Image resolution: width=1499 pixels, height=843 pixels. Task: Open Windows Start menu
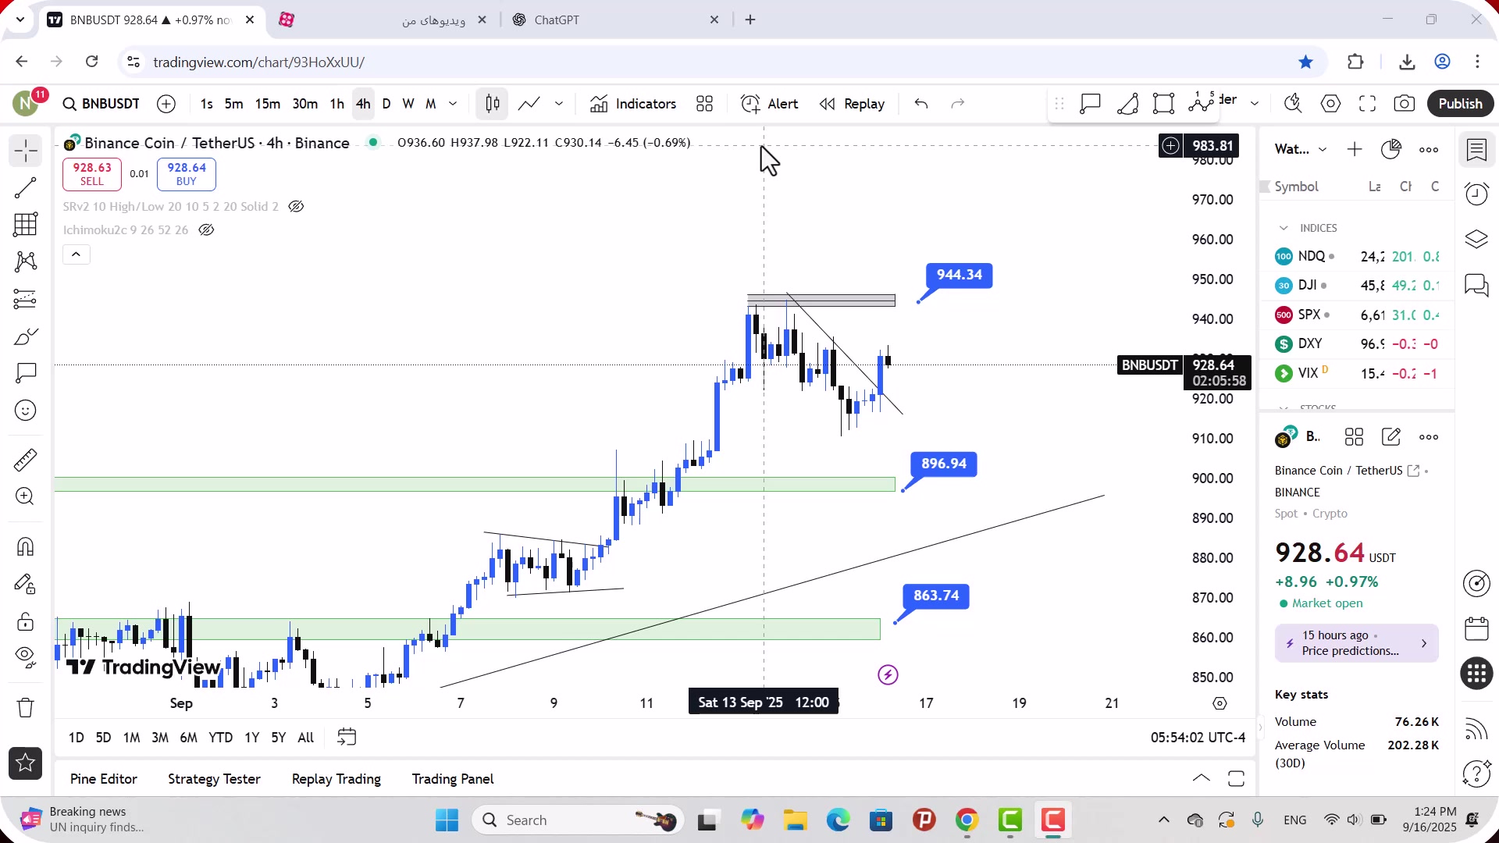(x=447, y=820)
